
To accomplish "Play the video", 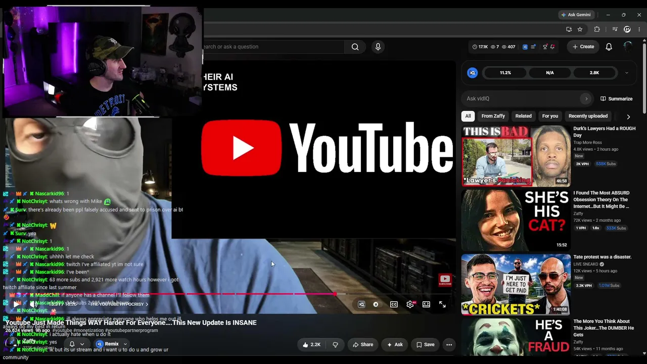I will 16,304.
